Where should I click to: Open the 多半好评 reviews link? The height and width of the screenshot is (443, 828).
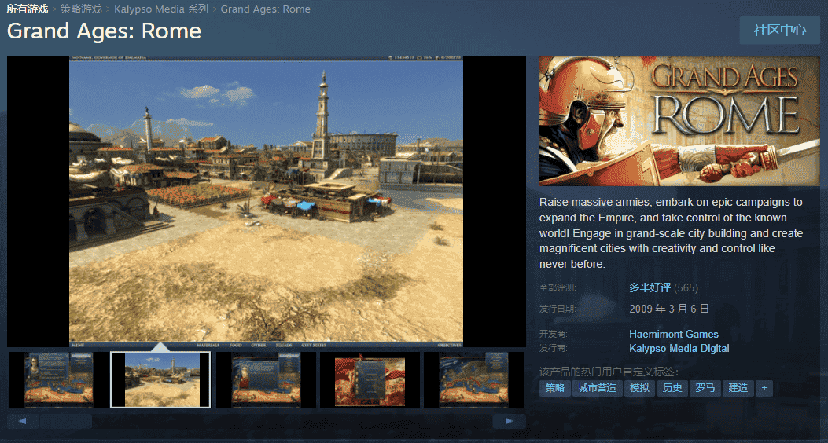[650, 288]
